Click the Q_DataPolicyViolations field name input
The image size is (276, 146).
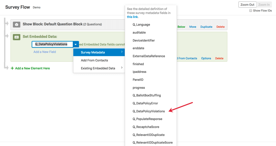click(51, 44)
